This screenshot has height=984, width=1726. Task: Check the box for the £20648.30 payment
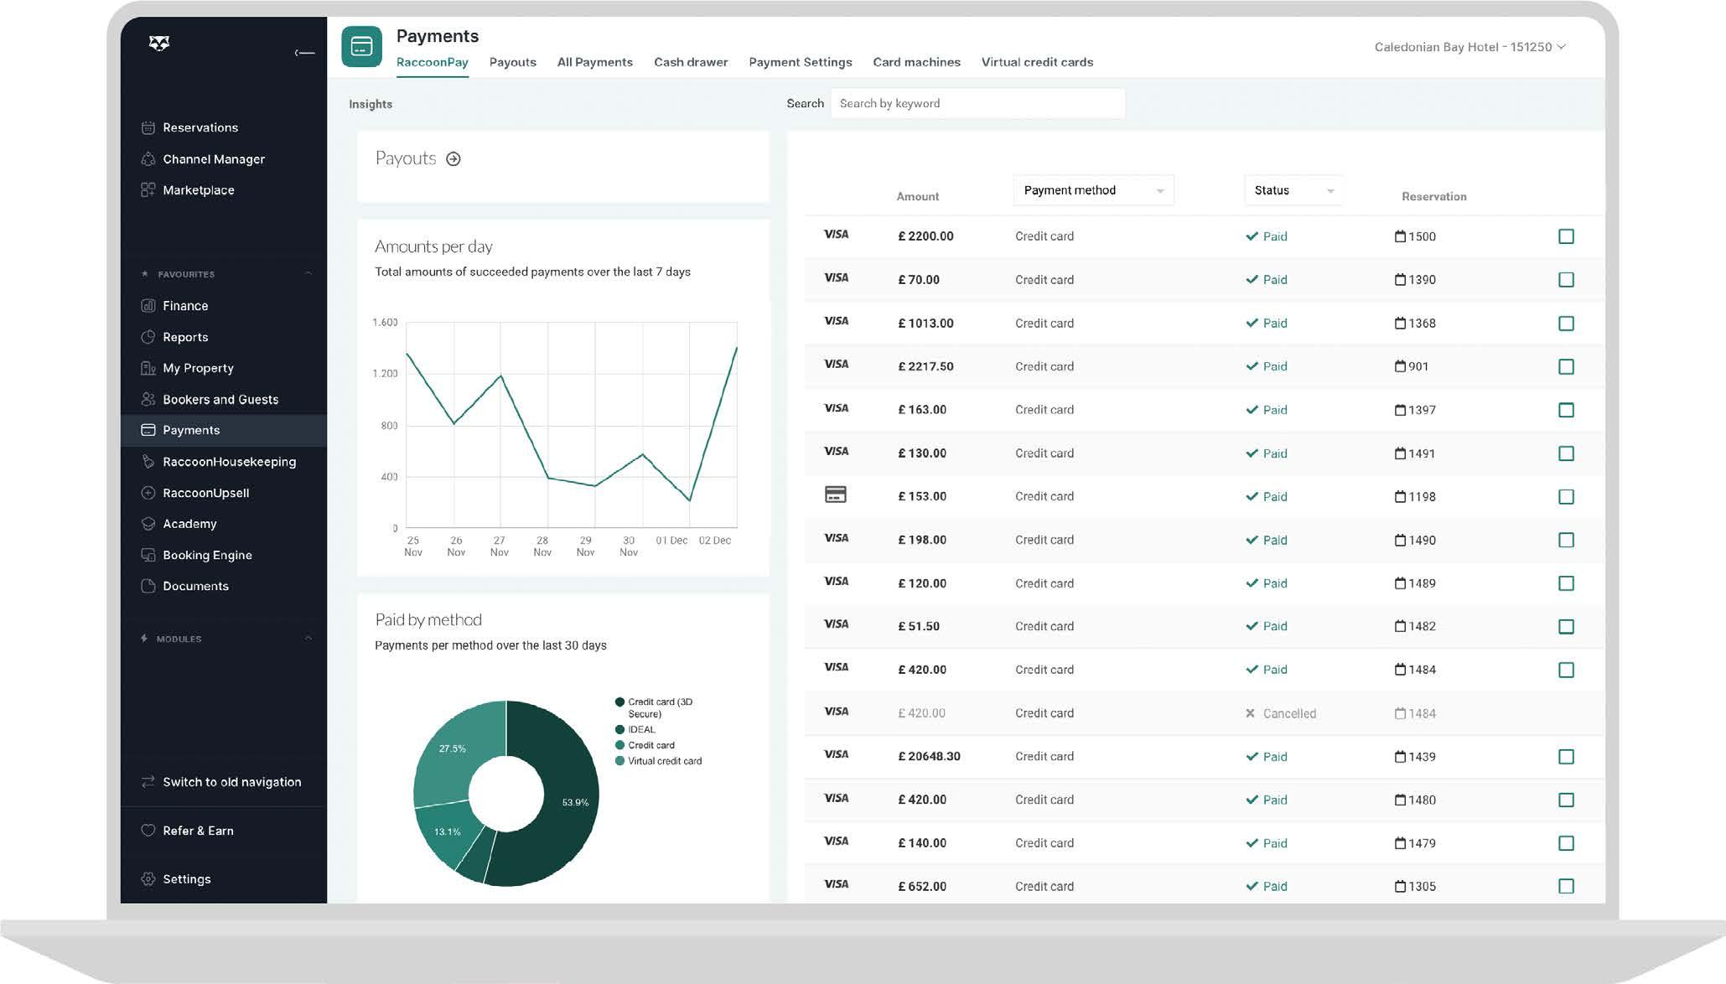[x=1566, y=757]
